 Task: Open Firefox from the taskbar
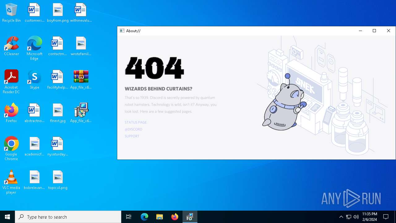tap(175, 217)
